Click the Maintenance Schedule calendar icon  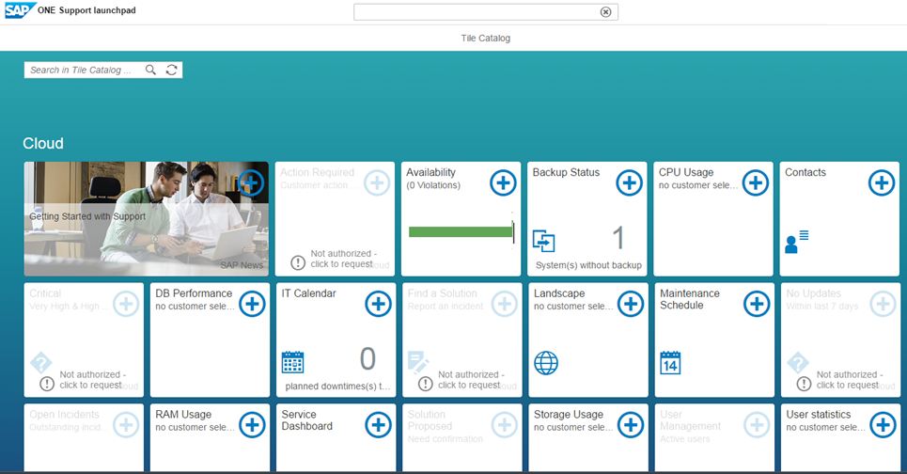(x=670, y=362)
